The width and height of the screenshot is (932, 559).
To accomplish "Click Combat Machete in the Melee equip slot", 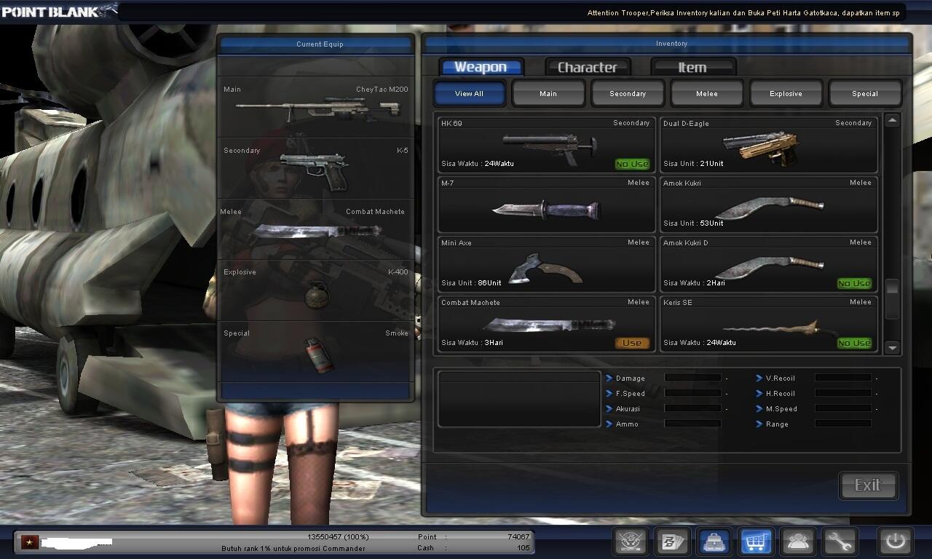I will pos(316,230).
